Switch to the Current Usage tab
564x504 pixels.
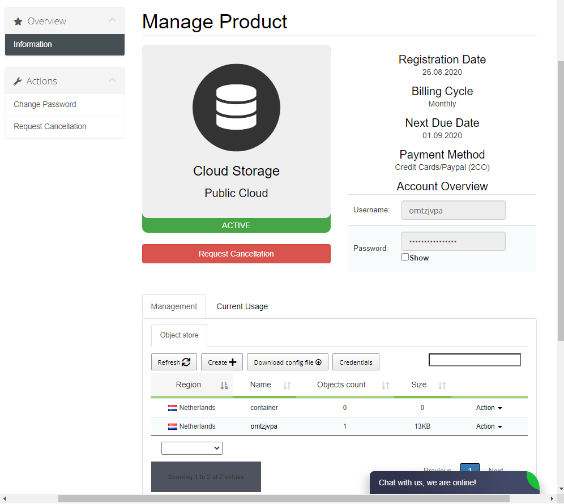(242, 306)
